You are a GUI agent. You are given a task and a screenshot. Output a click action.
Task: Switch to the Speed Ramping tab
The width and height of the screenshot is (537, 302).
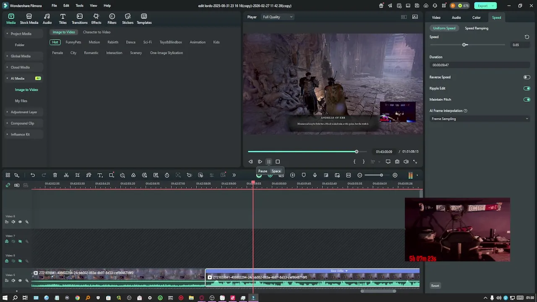[x=477, y=28]
